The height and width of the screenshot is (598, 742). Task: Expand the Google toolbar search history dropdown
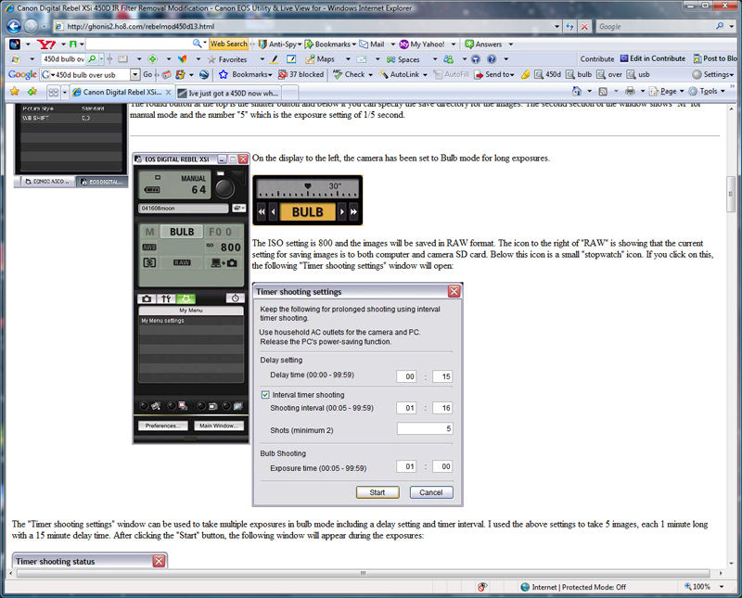[134, 75]
